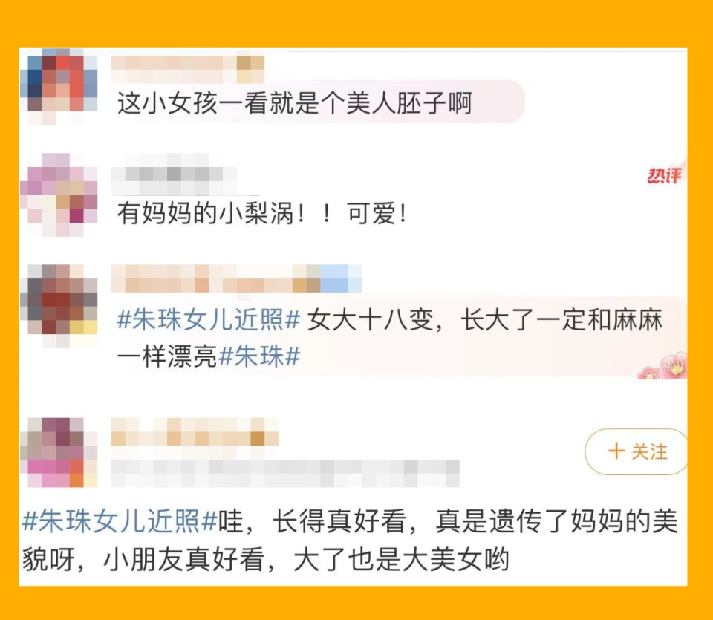Screen dimensions: 713x620
Task: Click the fourth commenter's blurred username
Action: click(x=195, y=432)
